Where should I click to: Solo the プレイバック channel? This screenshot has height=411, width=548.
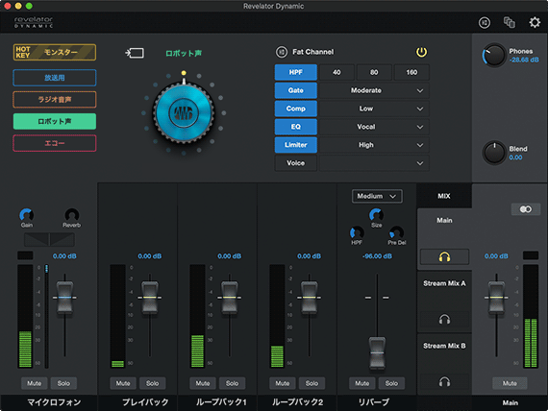(x=152, y=383)
